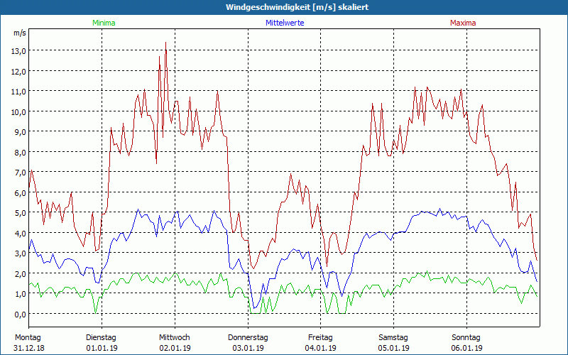Click the Donnerstag day label
The image size is (568, 355).
(248, 338)
